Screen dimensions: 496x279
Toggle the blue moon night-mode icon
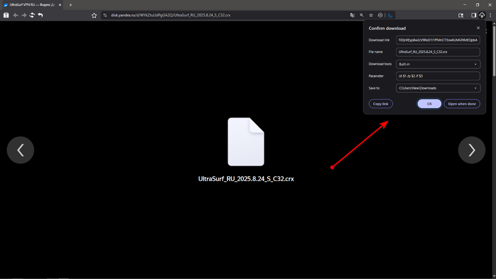[x=390, y=15]
